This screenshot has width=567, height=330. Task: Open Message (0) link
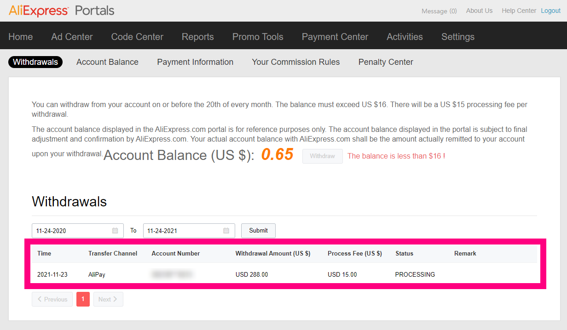pyautogui.click(x=439, y=11)
